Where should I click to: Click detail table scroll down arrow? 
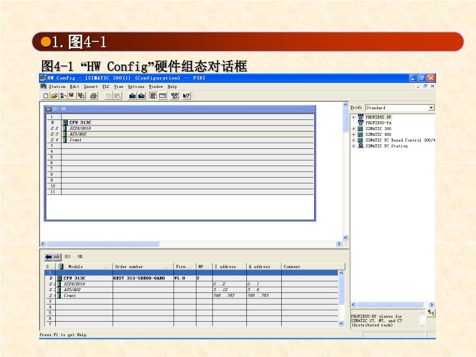341,324
